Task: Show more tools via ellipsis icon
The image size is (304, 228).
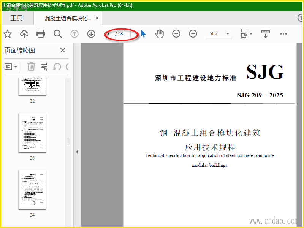Action: click(283, 34)
